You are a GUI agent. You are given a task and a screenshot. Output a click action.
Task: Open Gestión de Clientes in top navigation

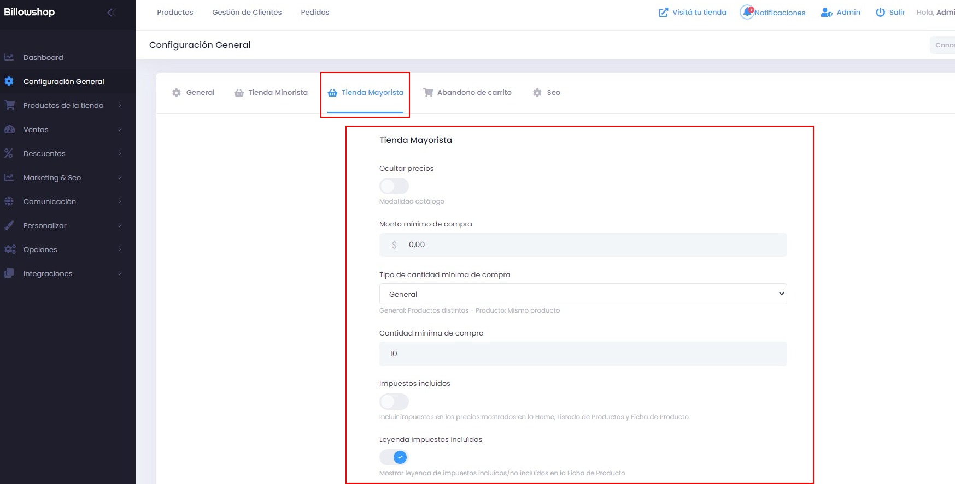[x=247, y=12]
